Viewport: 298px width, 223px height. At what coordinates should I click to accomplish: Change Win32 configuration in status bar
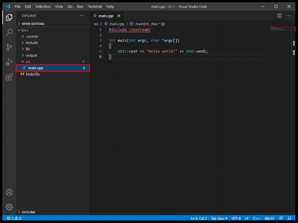269,218
